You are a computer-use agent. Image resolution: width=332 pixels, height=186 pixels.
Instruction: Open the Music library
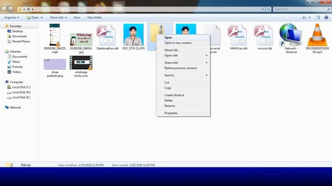point(16,61)
